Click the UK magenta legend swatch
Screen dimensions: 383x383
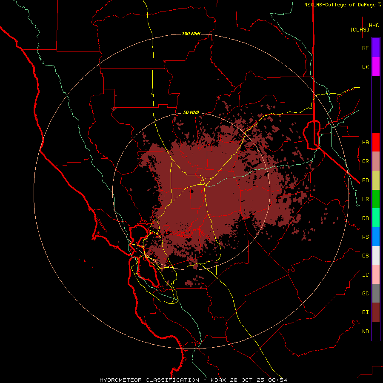[x=376, y=67]
